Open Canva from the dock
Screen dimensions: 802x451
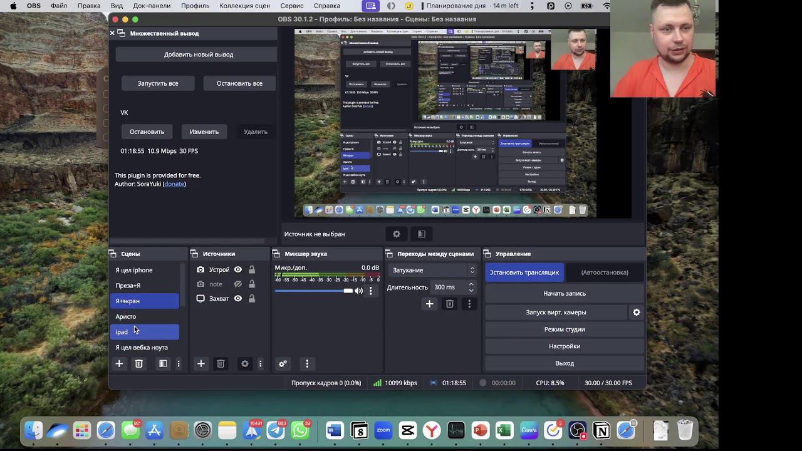(529, 430)
